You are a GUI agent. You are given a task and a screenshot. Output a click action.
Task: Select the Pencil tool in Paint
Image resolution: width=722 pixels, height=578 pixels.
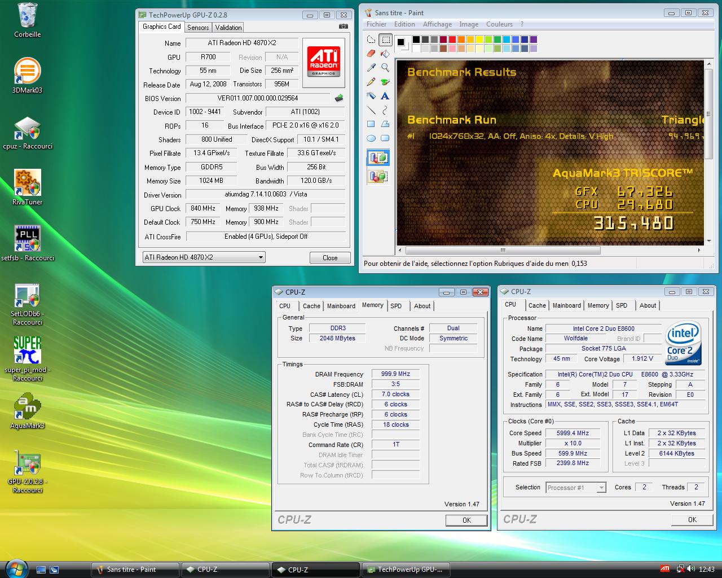tap(371, 82)
